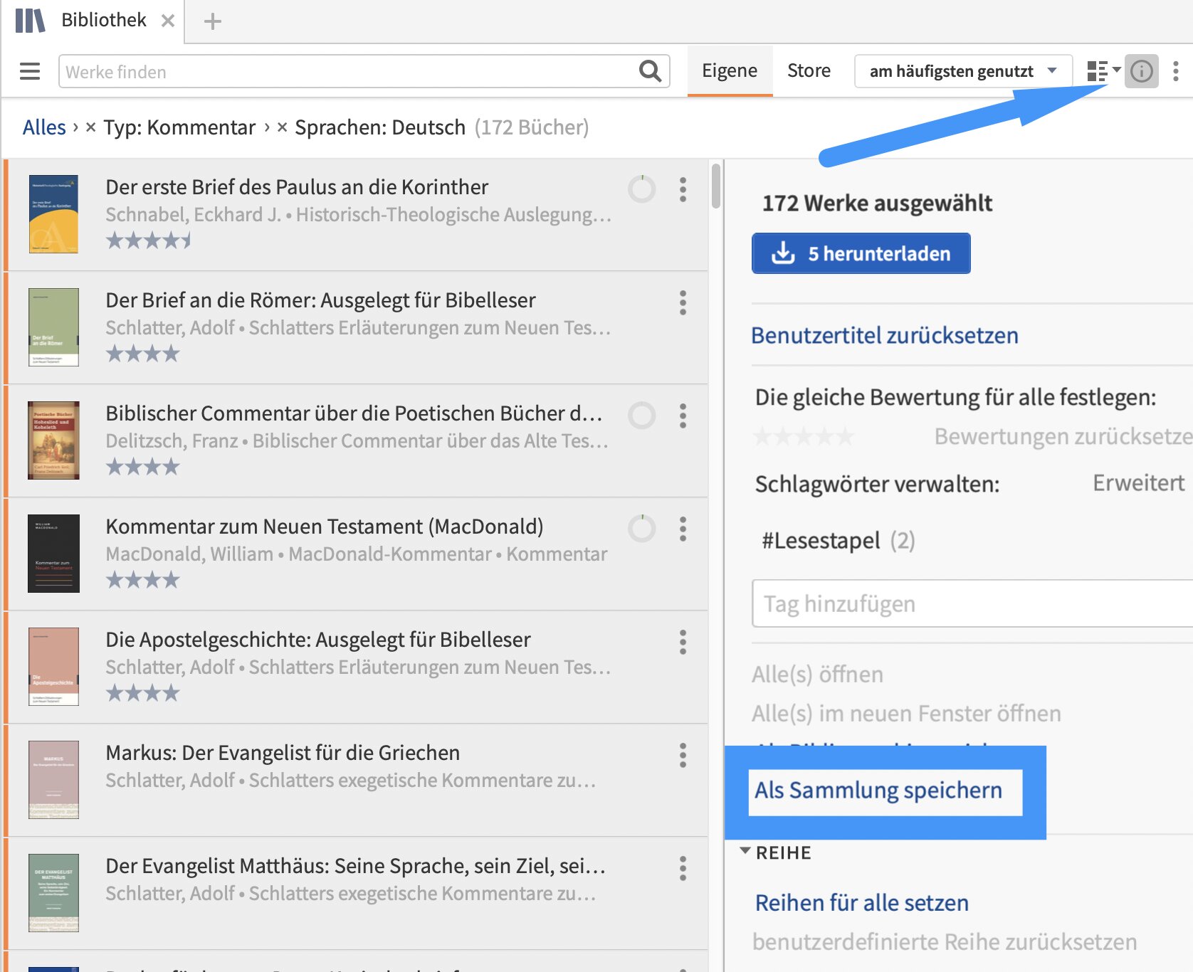Click the 'Typ: Kommentar' filter label

[179, 127]
